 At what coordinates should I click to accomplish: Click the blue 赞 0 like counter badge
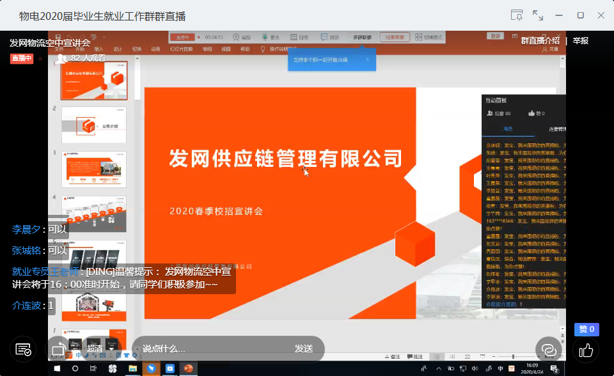coord(586,329)
